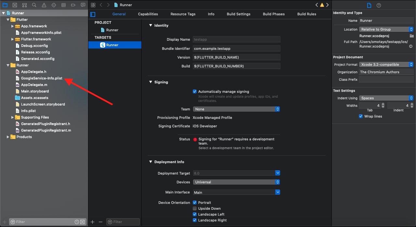
Task: Open the Location dropdown
Action: click(386, 29)
